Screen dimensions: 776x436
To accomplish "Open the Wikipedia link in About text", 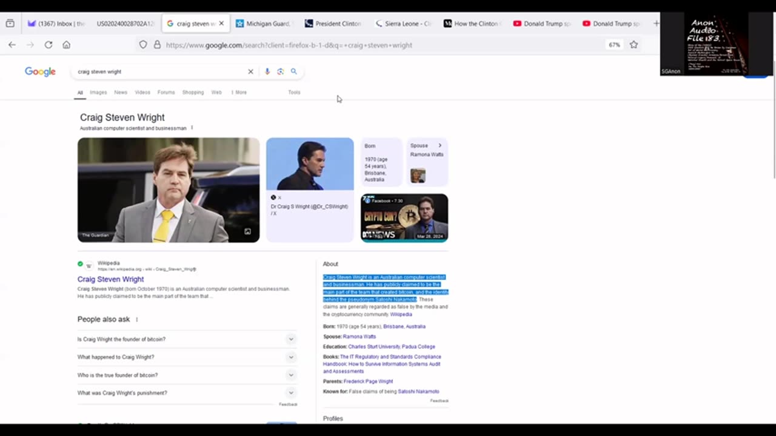I will tap(401, 314).
